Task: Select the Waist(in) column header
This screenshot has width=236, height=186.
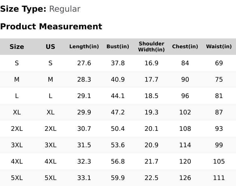Action: [219, 47]
